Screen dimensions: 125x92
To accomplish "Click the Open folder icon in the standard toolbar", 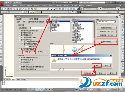I will [5, 9].
